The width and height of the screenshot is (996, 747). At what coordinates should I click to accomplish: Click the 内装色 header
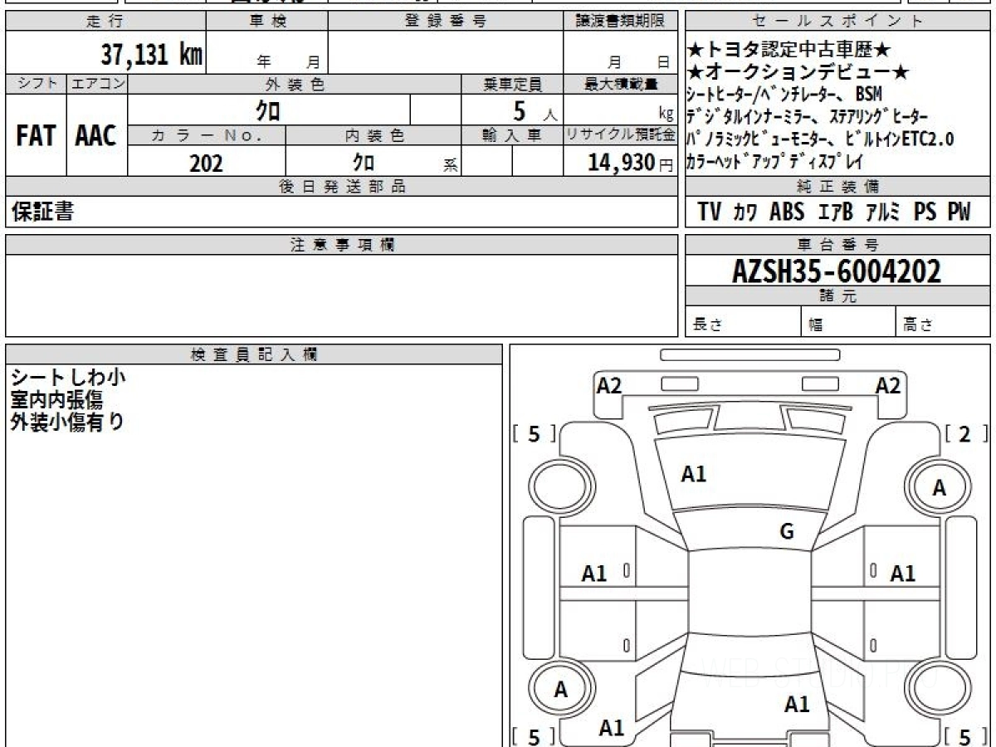(373, 136)
